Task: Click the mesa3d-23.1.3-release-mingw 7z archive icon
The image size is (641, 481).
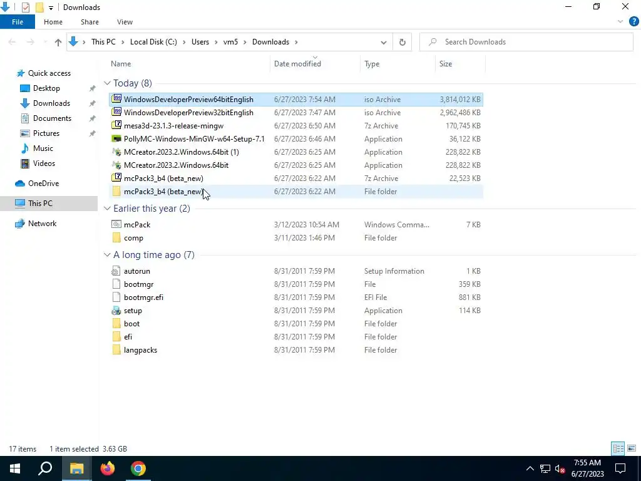Action: tap(116, 125)
